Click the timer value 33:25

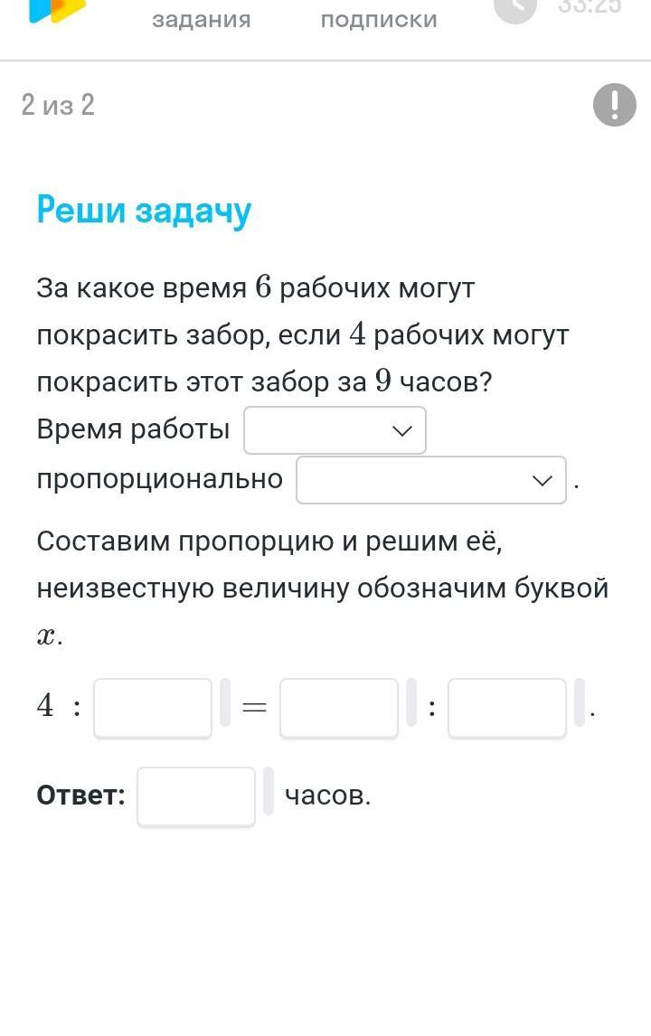[x=590, y=6]
